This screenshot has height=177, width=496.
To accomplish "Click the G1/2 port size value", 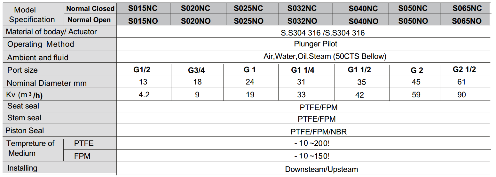I will [x=142, y=70].
